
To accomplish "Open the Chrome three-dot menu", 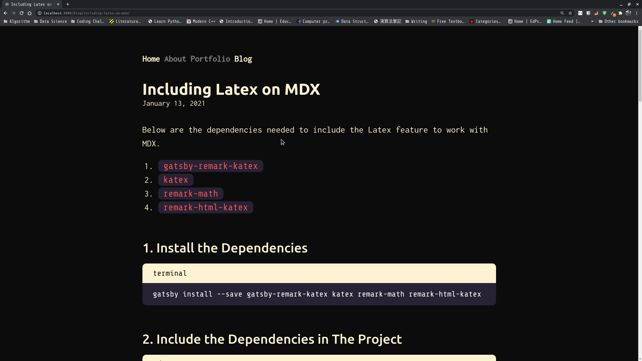I will coord(636,13).
